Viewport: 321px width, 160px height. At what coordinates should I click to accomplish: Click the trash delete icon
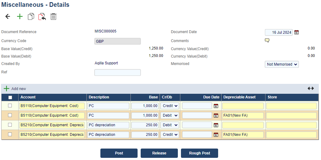tap(54, 17)
